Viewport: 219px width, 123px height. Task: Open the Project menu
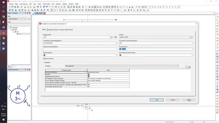click(11, 4)
